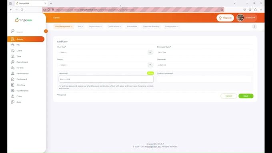Viewport: 272px width, 153px height.
Task: Select the Performance sidebar item text
Action: point(22,74)
